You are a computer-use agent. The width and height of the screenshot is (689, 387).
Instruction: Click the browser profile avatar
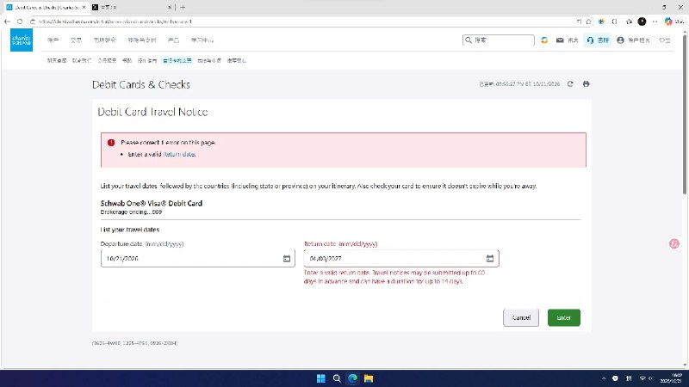[x=642, y=21]
